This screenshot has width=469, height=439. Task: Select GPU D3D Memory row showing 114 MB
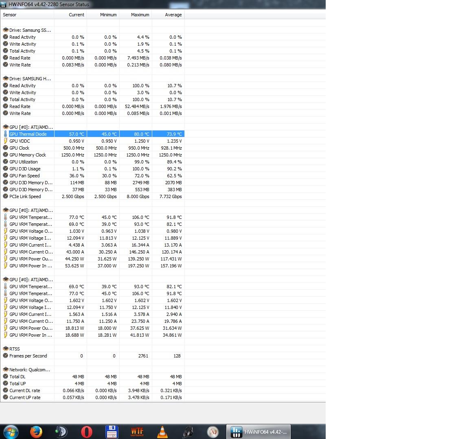point(92,182)
